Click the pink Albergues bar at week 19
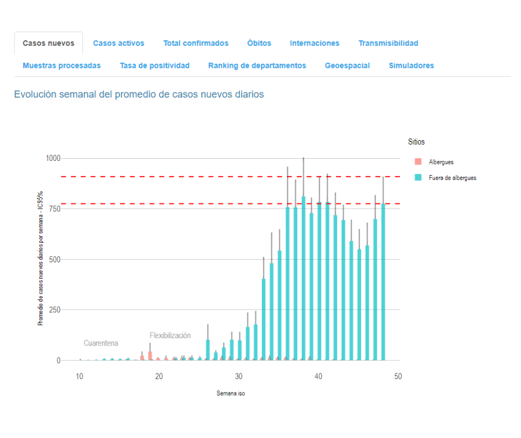Viewport: 521px width, 438px height. pos(150,356)
